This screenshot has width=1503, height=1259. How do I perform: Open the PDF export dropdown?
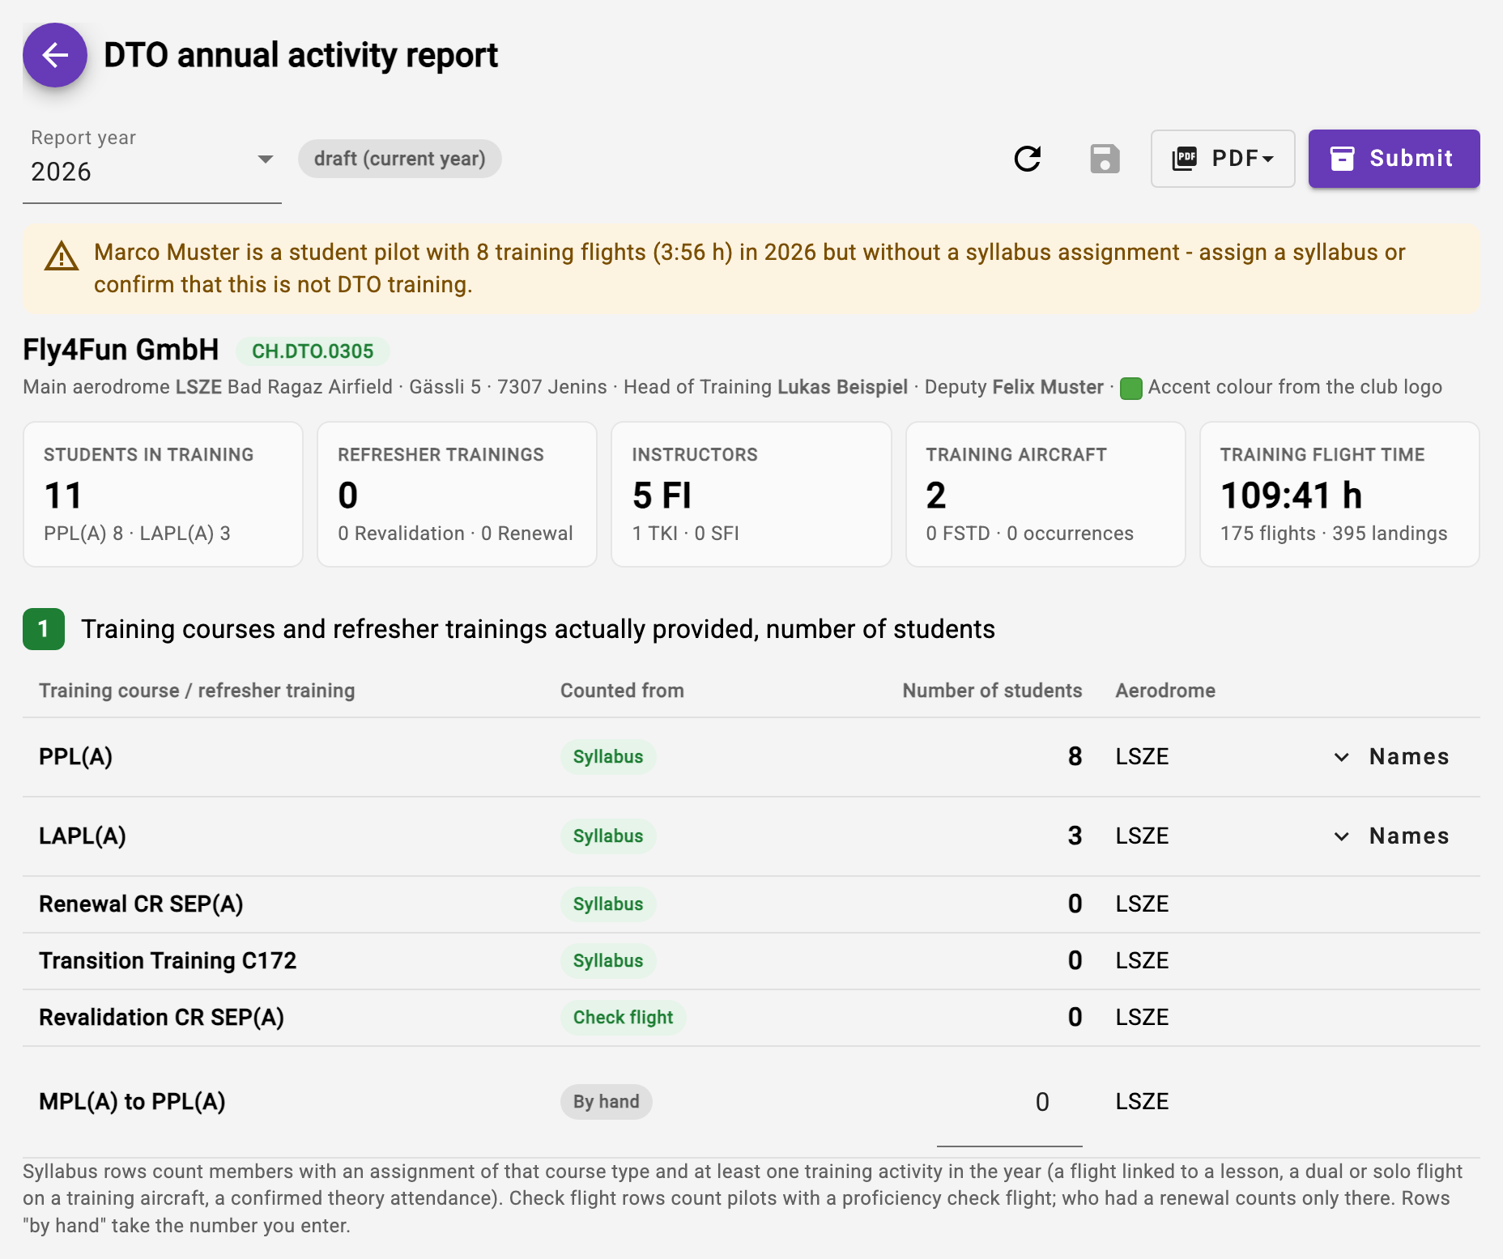click(1223, 159)
